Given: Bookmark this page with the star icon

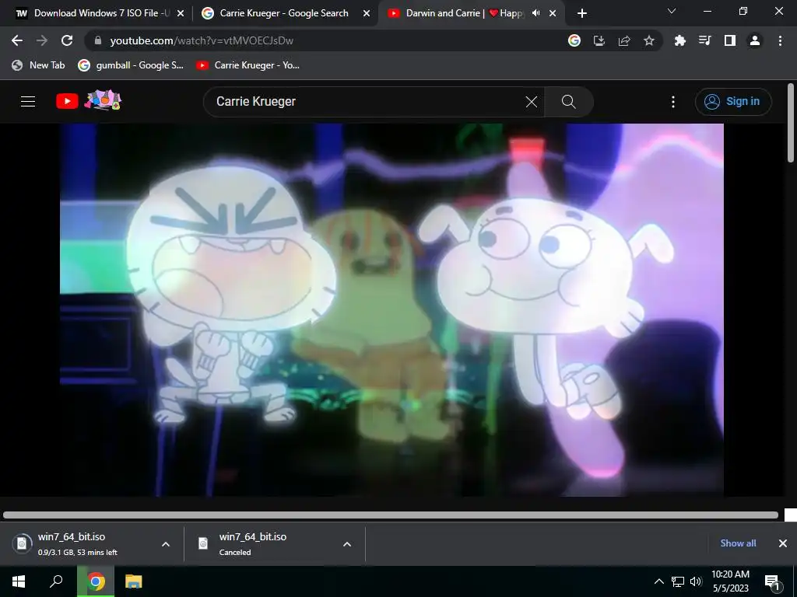Looking at the screenshot, I should coord(649,40).
